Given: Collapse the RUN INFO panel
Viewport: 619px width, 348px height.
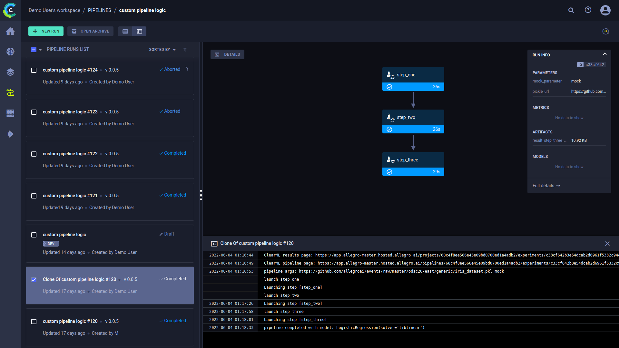Looking at the screenshot, I should pyautogui.click(x=605, y=54).
